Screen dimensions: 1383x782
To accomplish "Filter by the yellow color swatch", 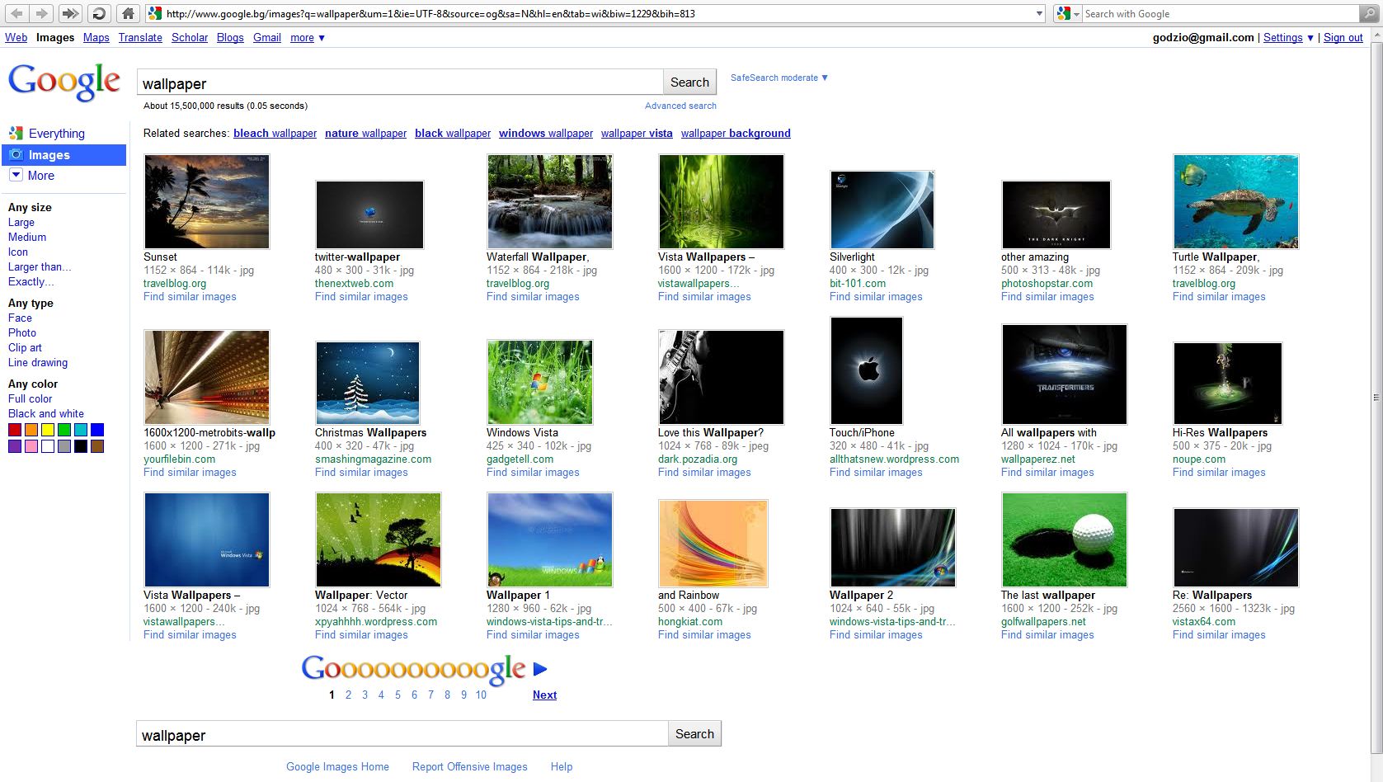I will (48, 430).
